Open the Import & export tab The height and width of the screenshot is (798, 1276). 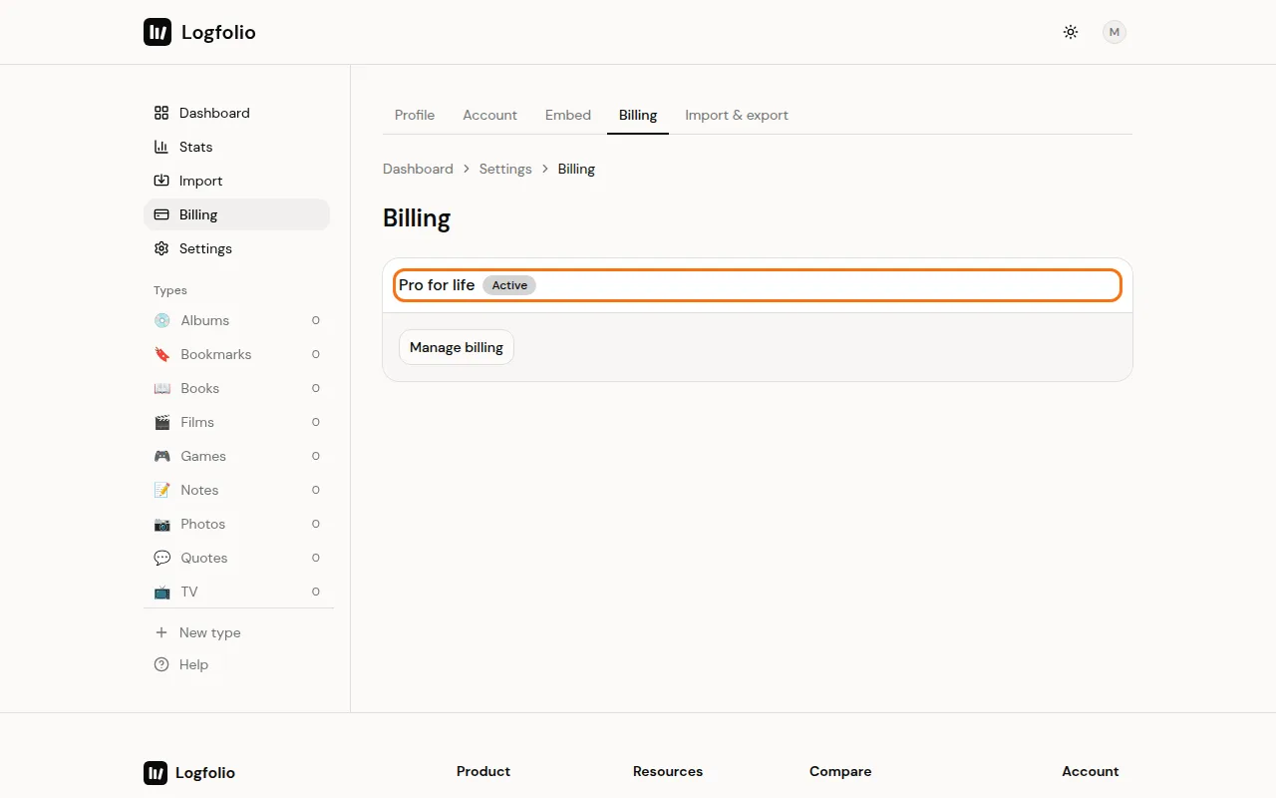click(737, 115)
